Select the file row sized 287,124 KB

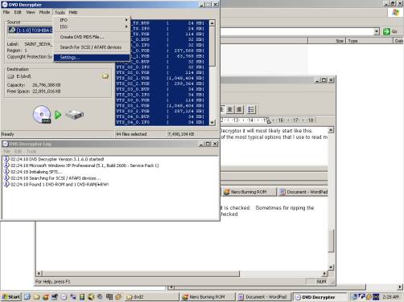(x=162, y=111)
